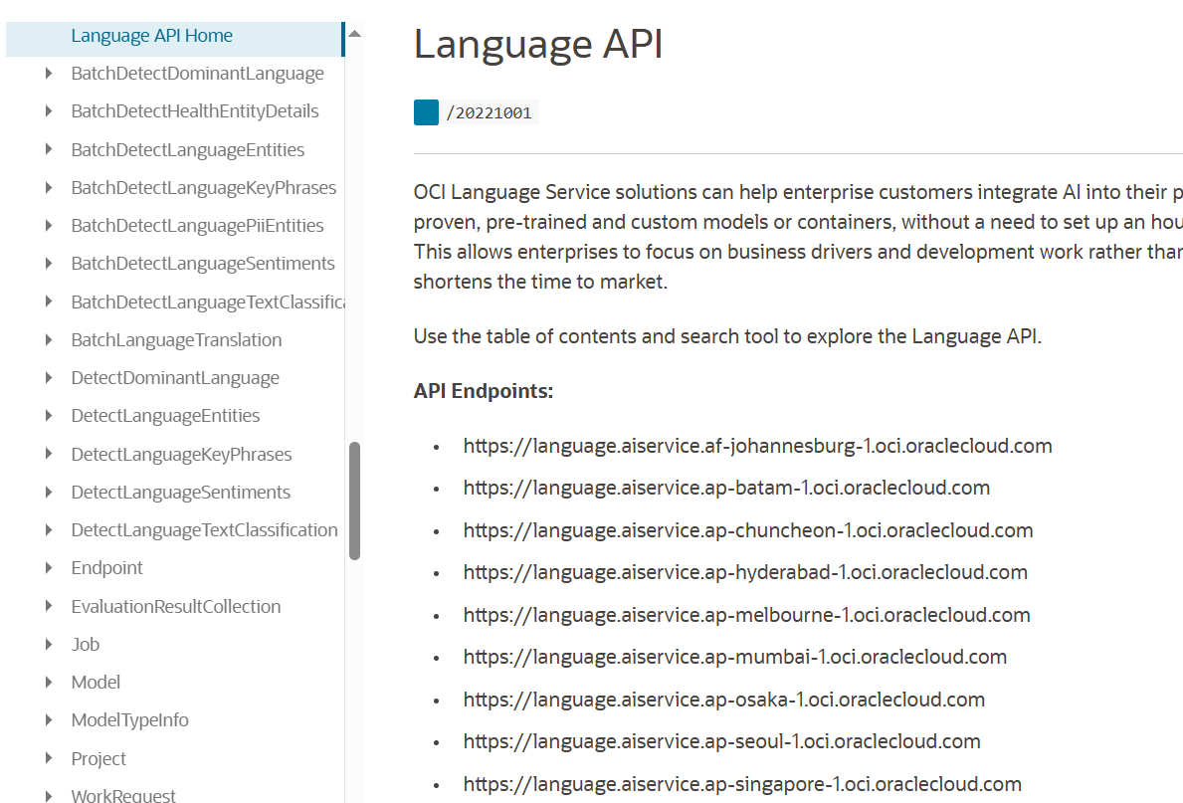This screenshot has height=803, width=1183.
Task: Click the blue icon beside /20221001
Action: [x=426, y=112]
